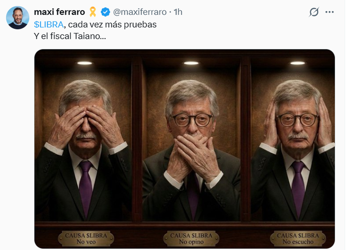Click the display name "maxi ferraro"
This screenshot has height=250, width=346.
pos(59,12)
